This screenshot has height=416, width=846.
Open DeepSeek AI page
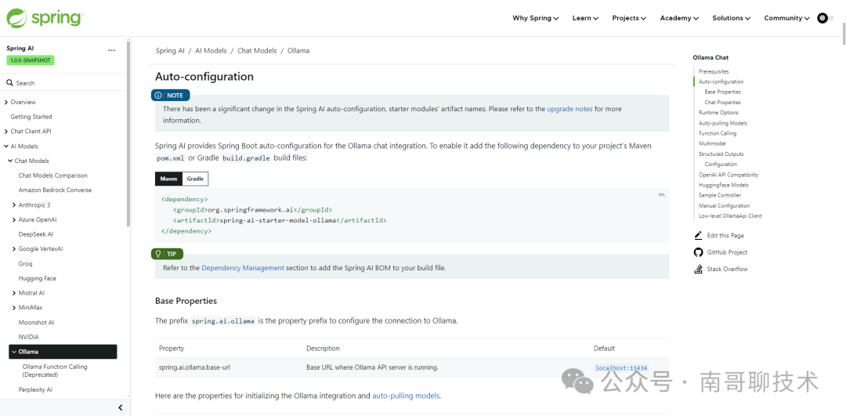coord(35,234)
